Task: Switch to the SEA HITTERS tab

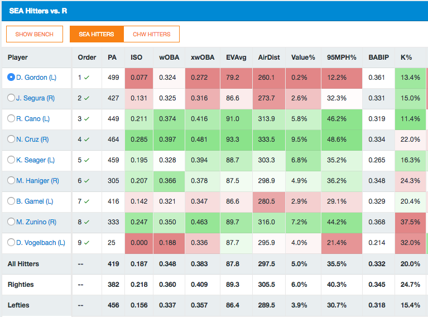Action: click(97, 34)
